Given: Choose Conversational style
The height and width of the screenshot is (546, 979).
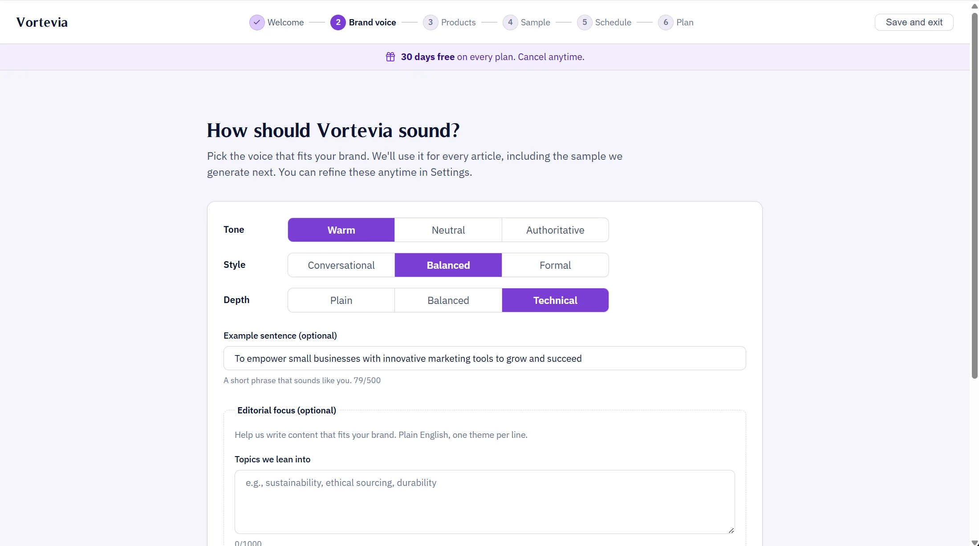Looking at the screenshot, I should tap(341, 265).
